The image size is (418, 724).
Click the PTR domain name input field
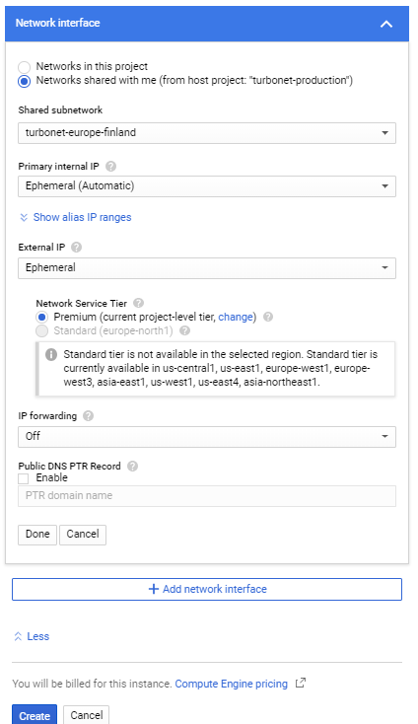coord(207,496)
